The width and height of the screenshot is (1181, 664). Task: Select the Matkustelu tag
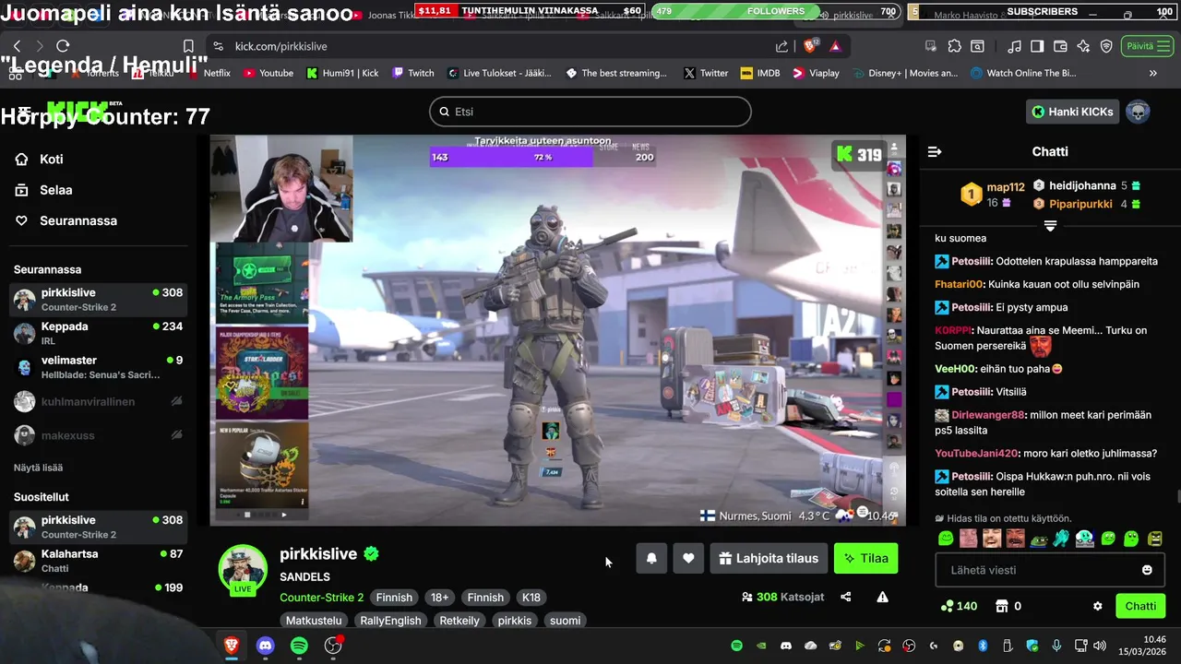(314, 621)
